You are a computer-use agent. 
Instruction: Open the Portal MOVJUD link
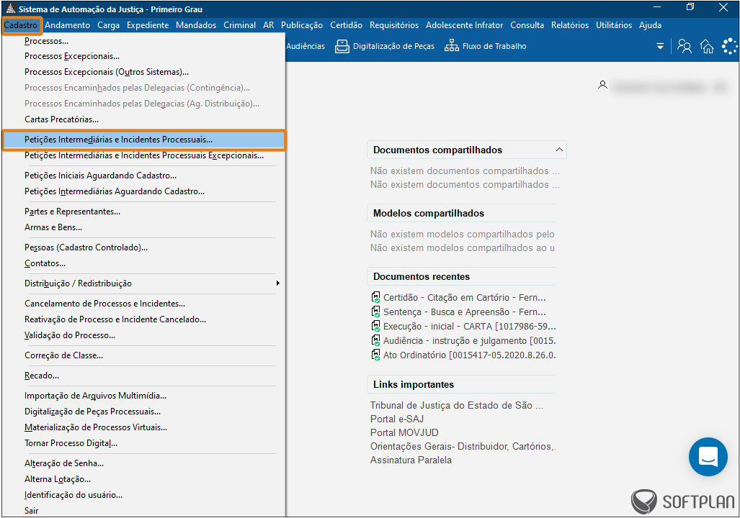pos(404,432)
